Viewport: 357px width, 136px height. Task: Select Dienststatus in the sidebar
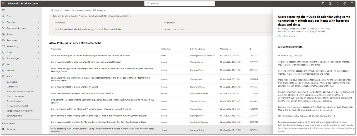tap(12, 87)
